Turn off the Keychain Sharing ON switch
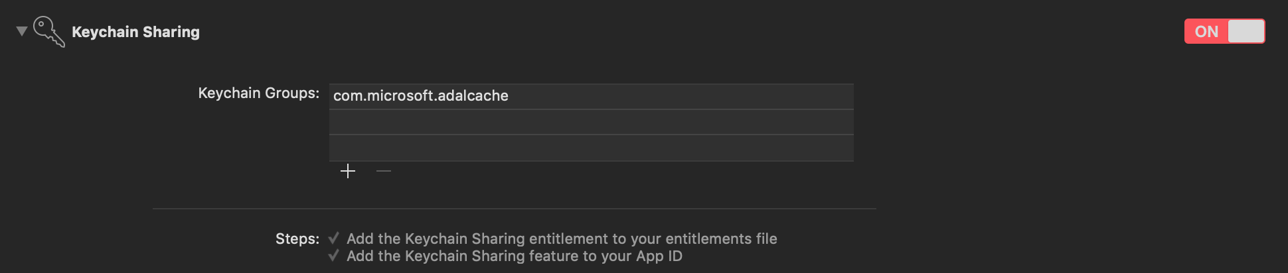The width and height of the screenshot is (1288, 273). 1225,31
